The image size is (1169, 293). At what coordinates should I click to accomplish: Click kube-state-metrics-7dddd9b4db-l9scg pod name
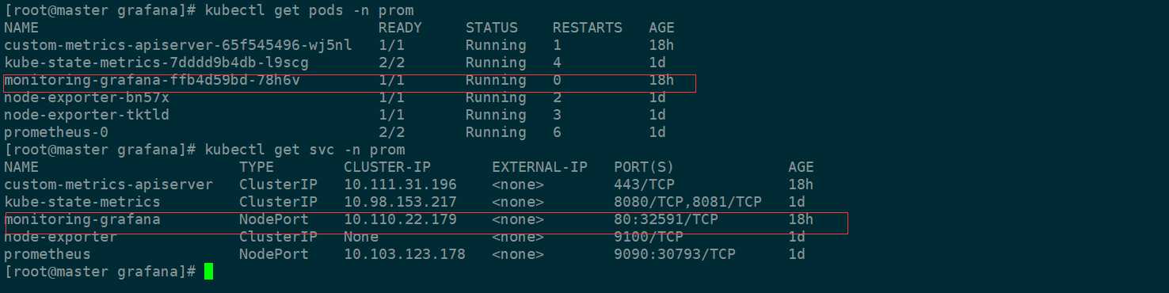point(156,63)
